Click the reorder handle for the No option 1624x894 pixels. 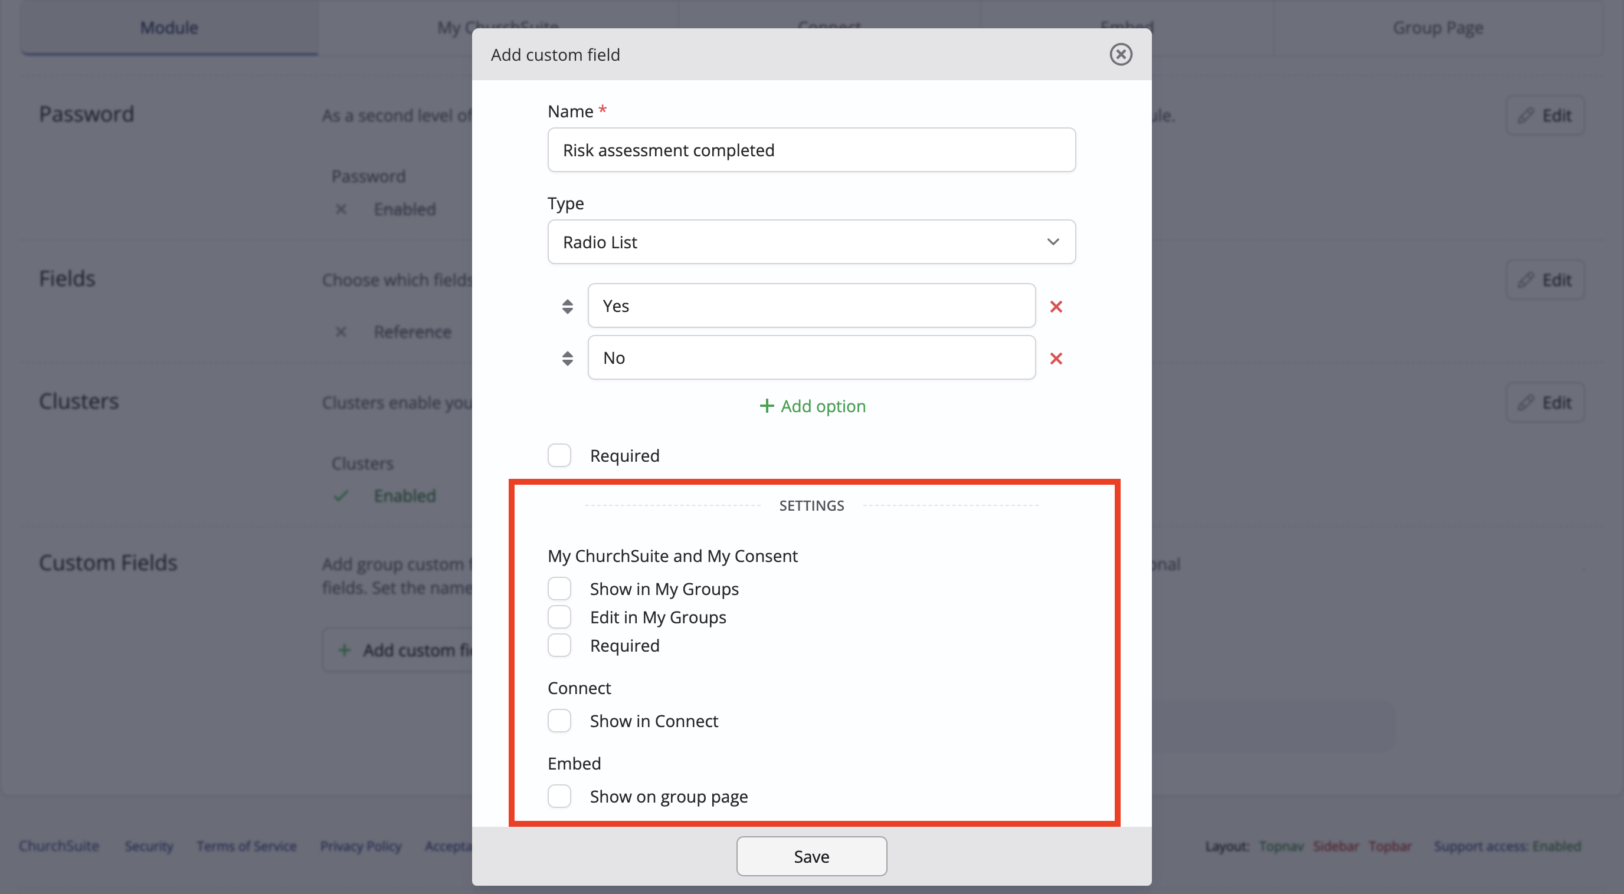[x=567, y=359]
